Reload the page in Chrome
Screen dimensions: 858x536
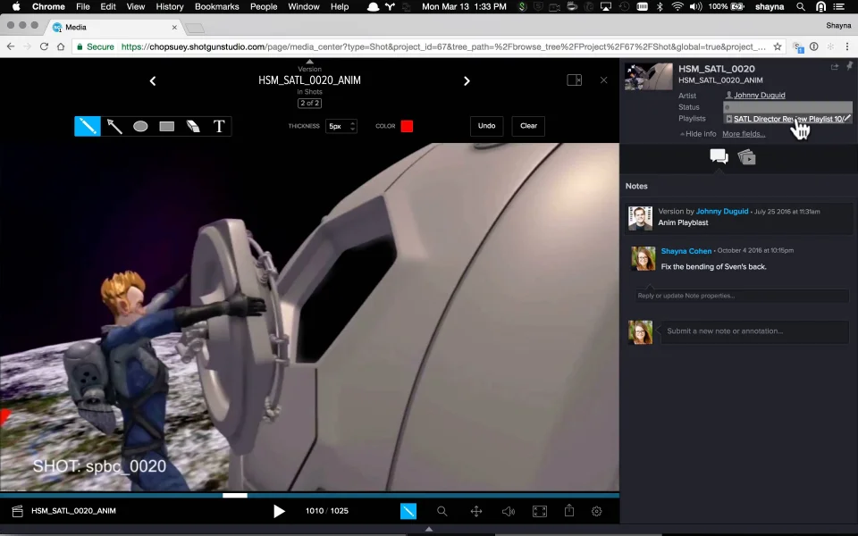click(x=45, y=47)
